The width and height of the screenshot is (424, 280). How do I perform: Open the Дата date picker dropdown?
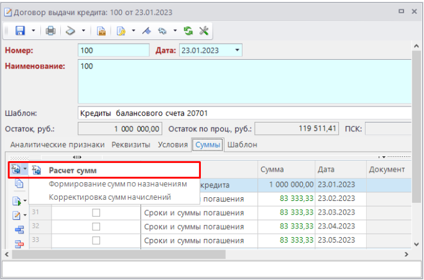coord(237,50)
